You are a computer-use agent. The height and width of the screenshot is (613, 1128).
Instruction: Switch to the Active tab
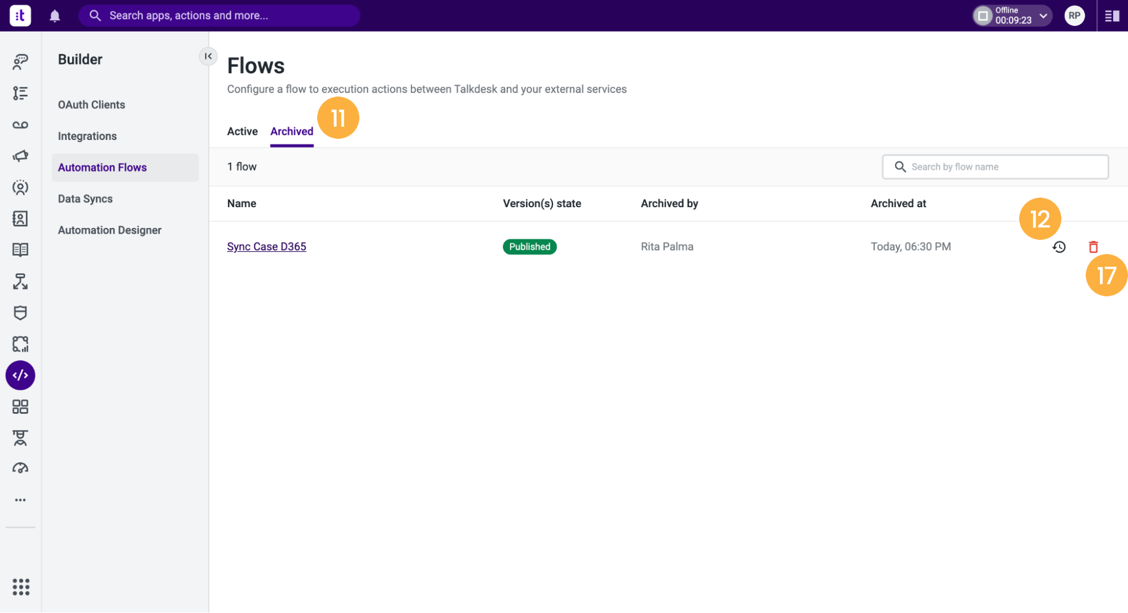(x=243, y=132)
